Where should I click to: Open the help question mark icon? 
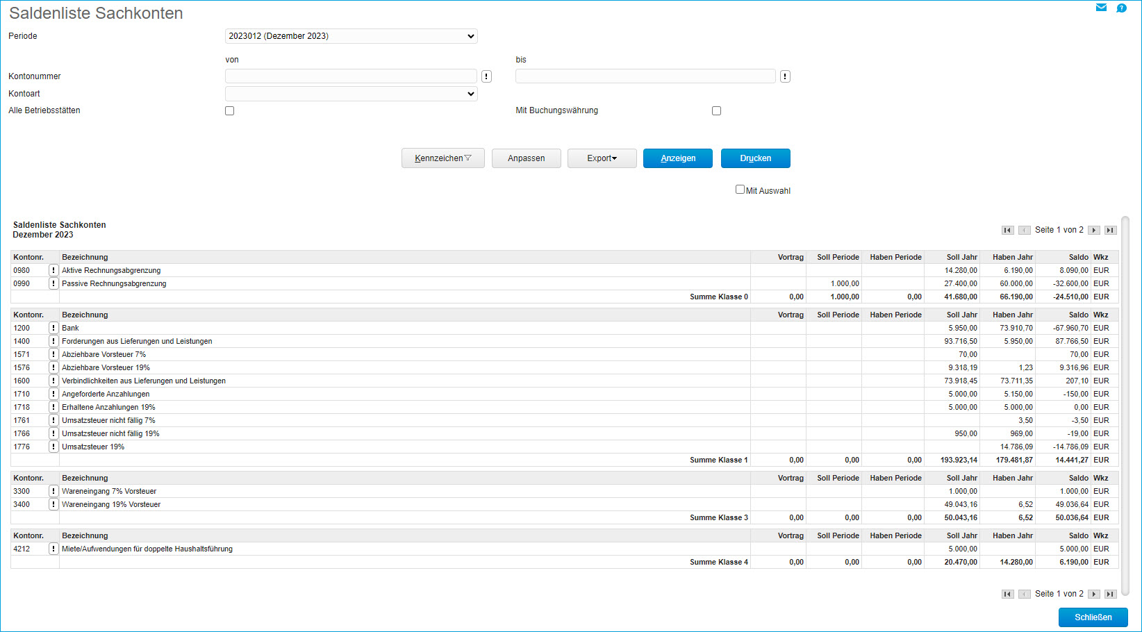[1121, 8]
